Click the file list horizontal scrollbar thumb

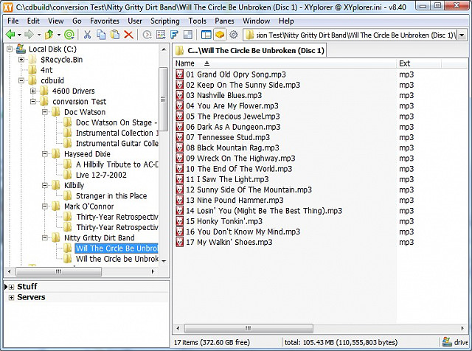pyautogui.click(x=249, y=328)
